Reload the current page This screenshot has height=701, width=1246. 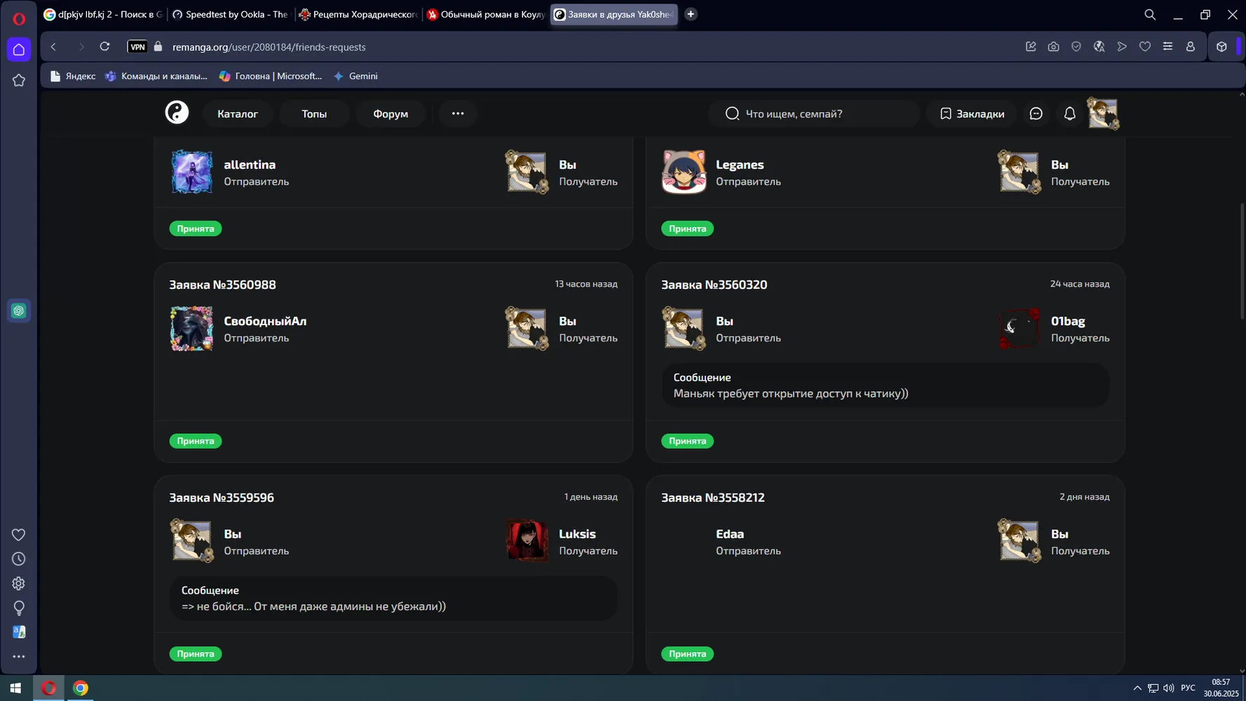[104, 47]
